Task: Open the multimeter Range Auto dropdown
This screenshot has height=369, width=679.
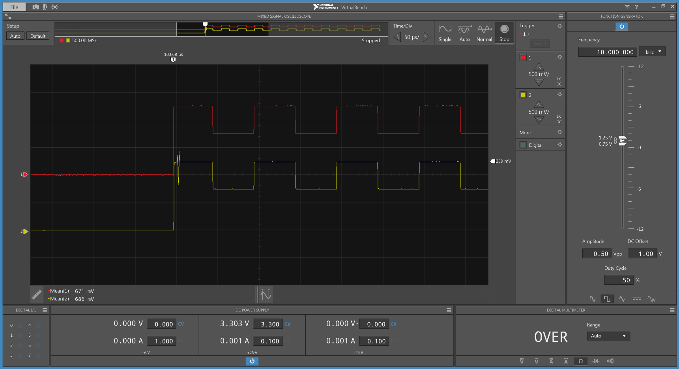Action: point(608,336)
